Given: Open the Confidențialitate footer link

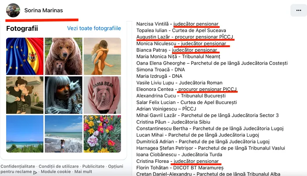Looking at the screenshot, I should point(18,166).
